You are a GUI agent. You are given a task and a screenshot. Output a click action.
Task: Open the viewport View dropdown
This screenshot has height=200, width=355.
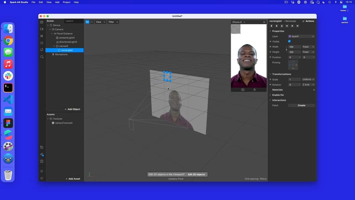coord(100,22)
